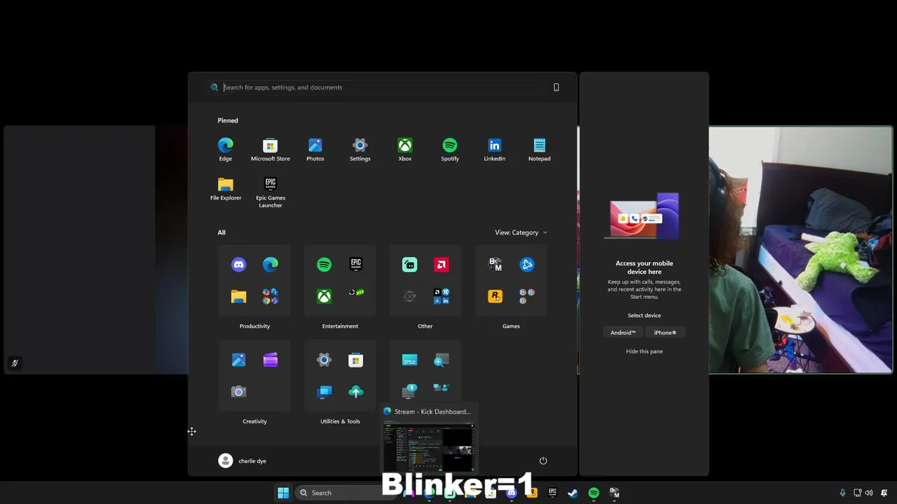Viewport: 897px width, 504px height.
Task: Open AMD Software in Other group
Action: coord(441,265)
